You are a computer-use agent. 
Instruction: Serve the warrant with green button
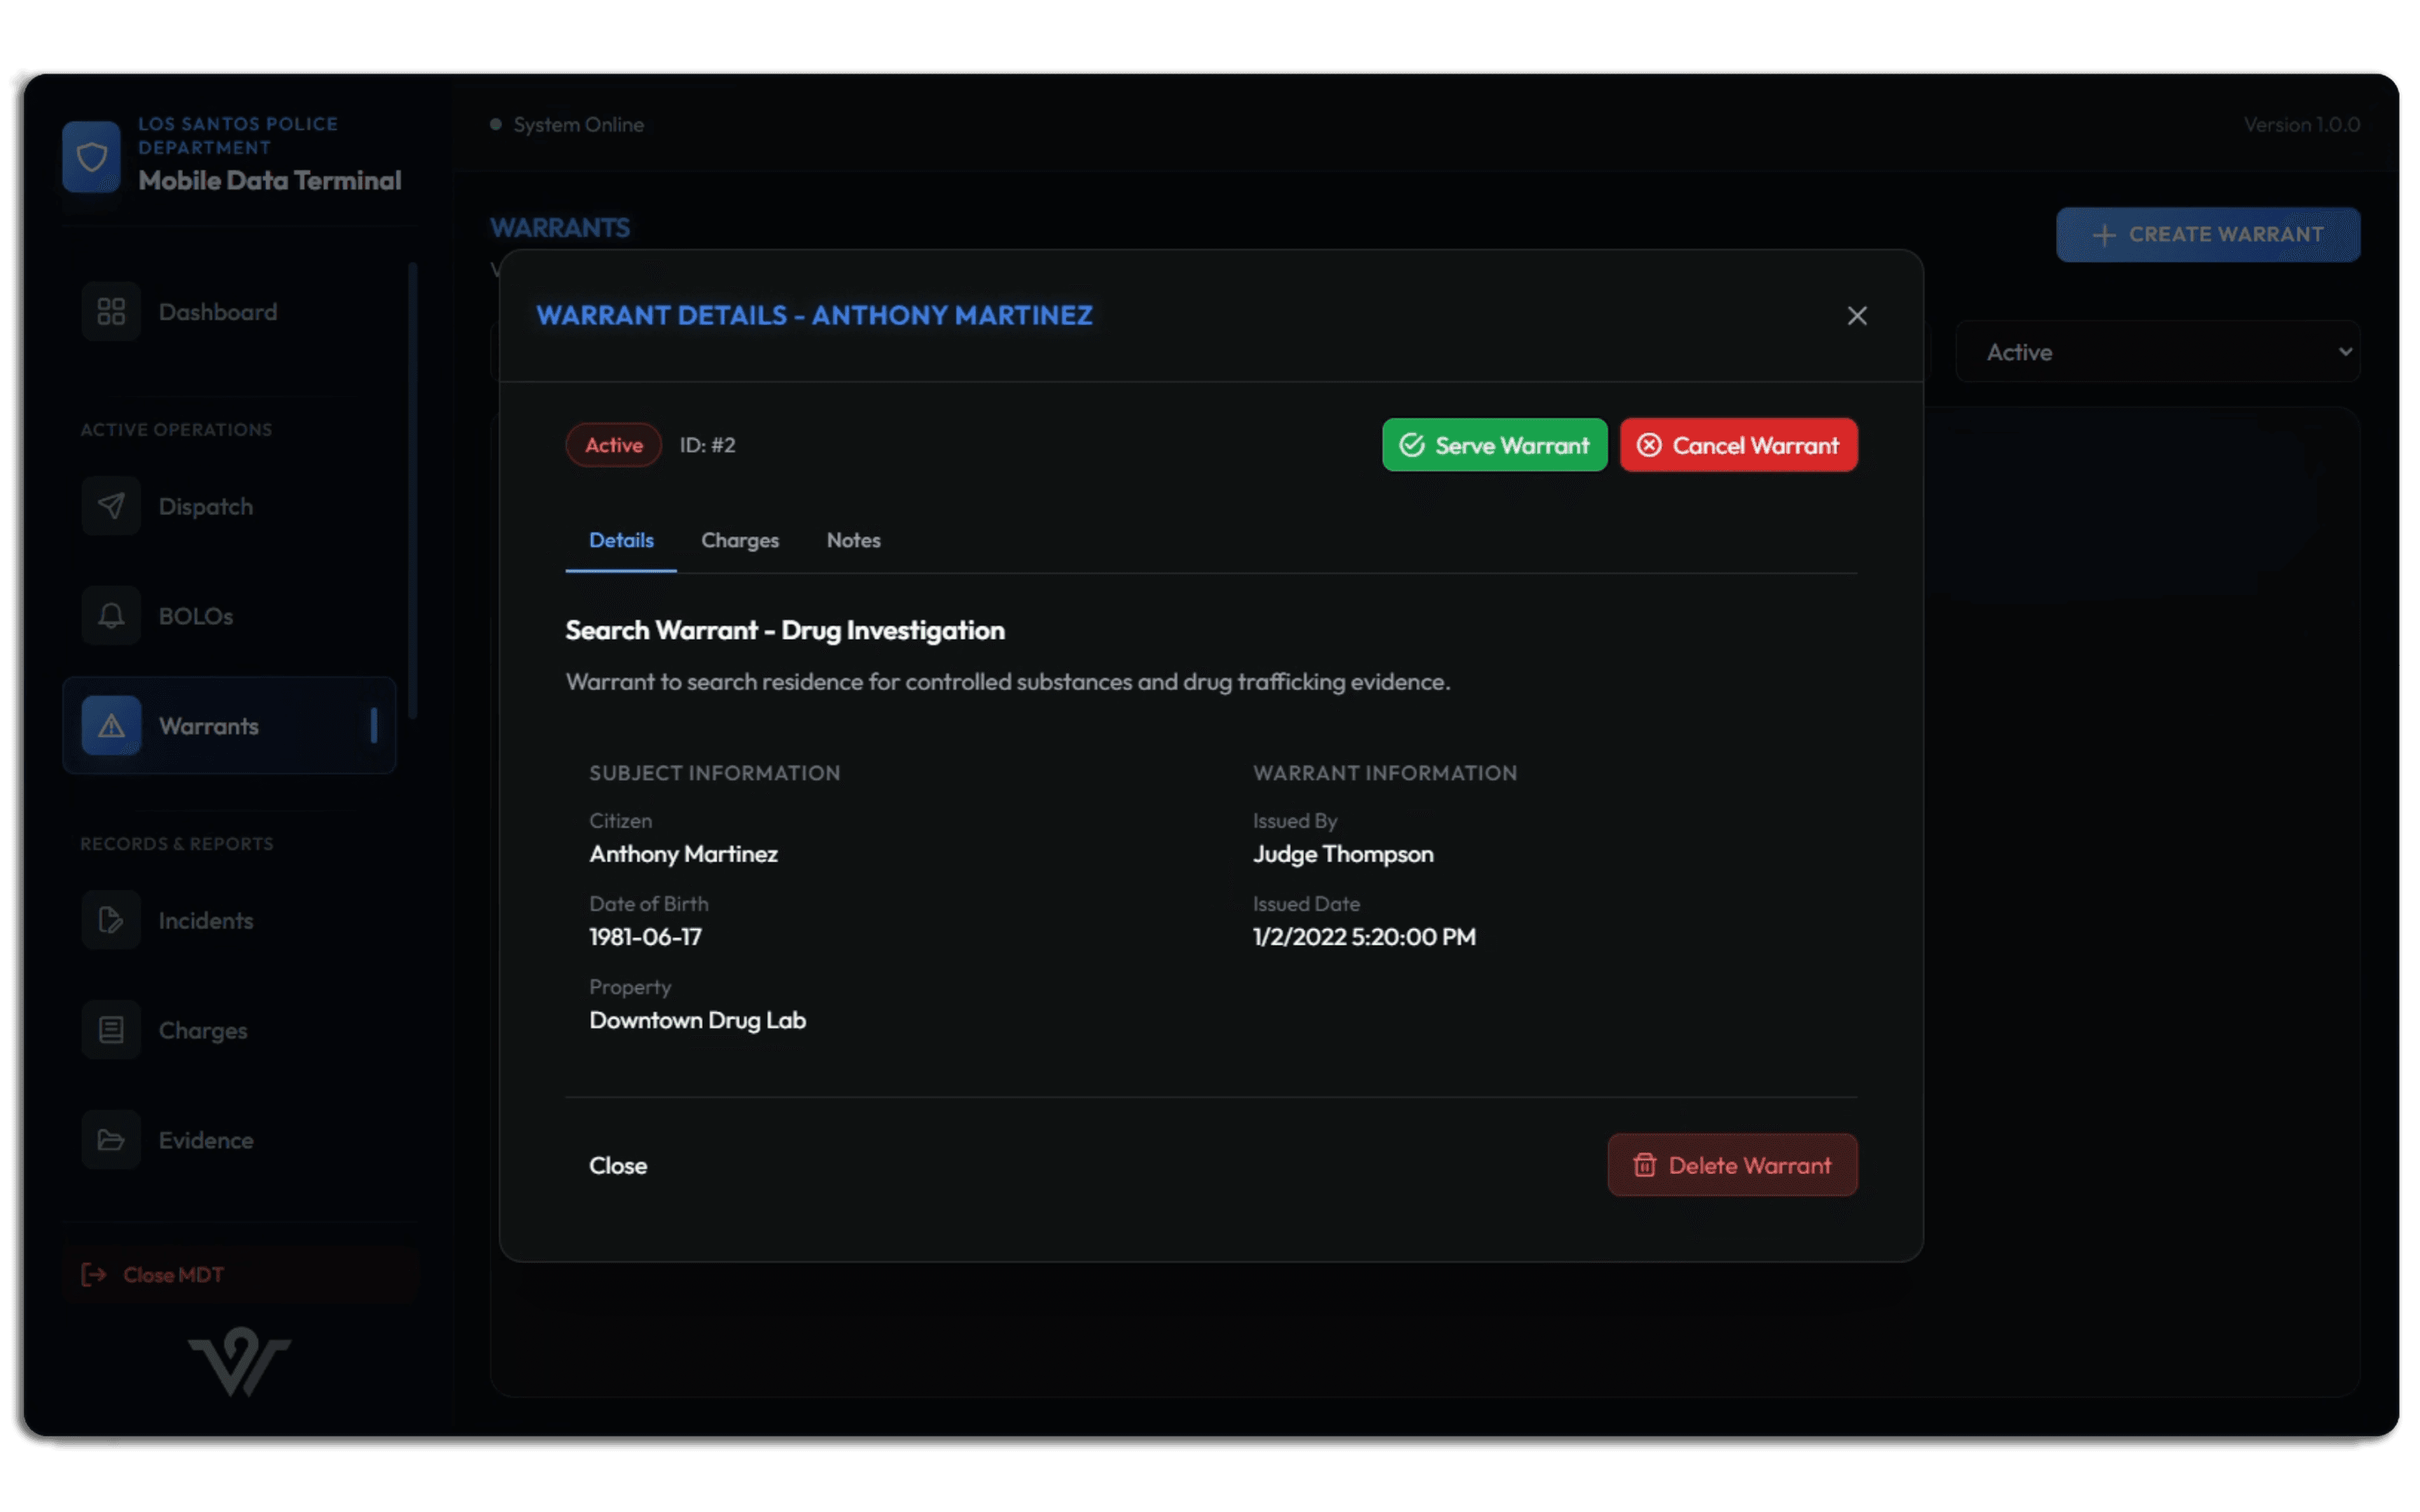click(x=1494, y=445)
